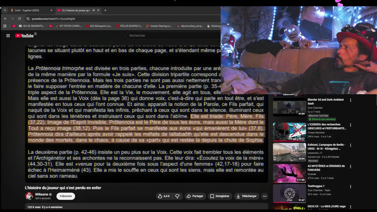Open the site information icon in address bar

coord(28,19)
